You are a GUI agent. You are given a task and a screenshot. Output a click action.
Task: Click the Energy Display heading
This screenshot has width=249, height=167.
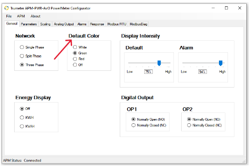click(x=33, y=97)
